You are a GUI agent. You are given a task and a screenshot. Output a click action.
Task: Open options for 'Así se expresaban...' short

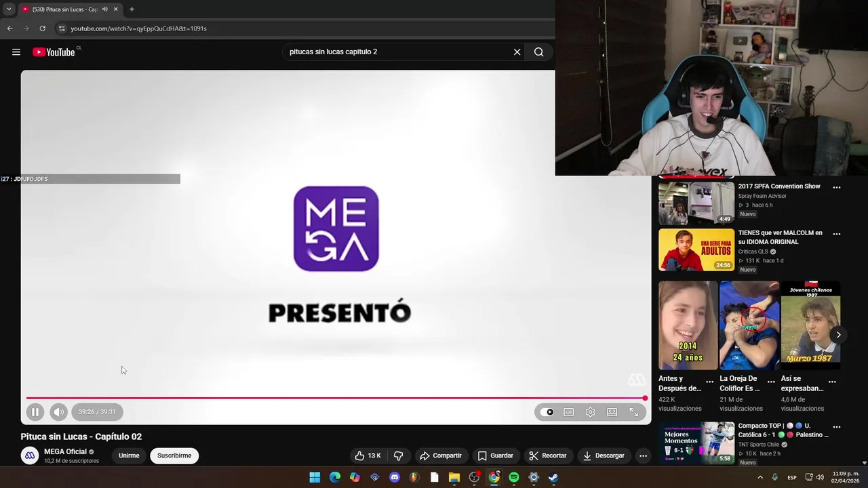coord(832,382)
